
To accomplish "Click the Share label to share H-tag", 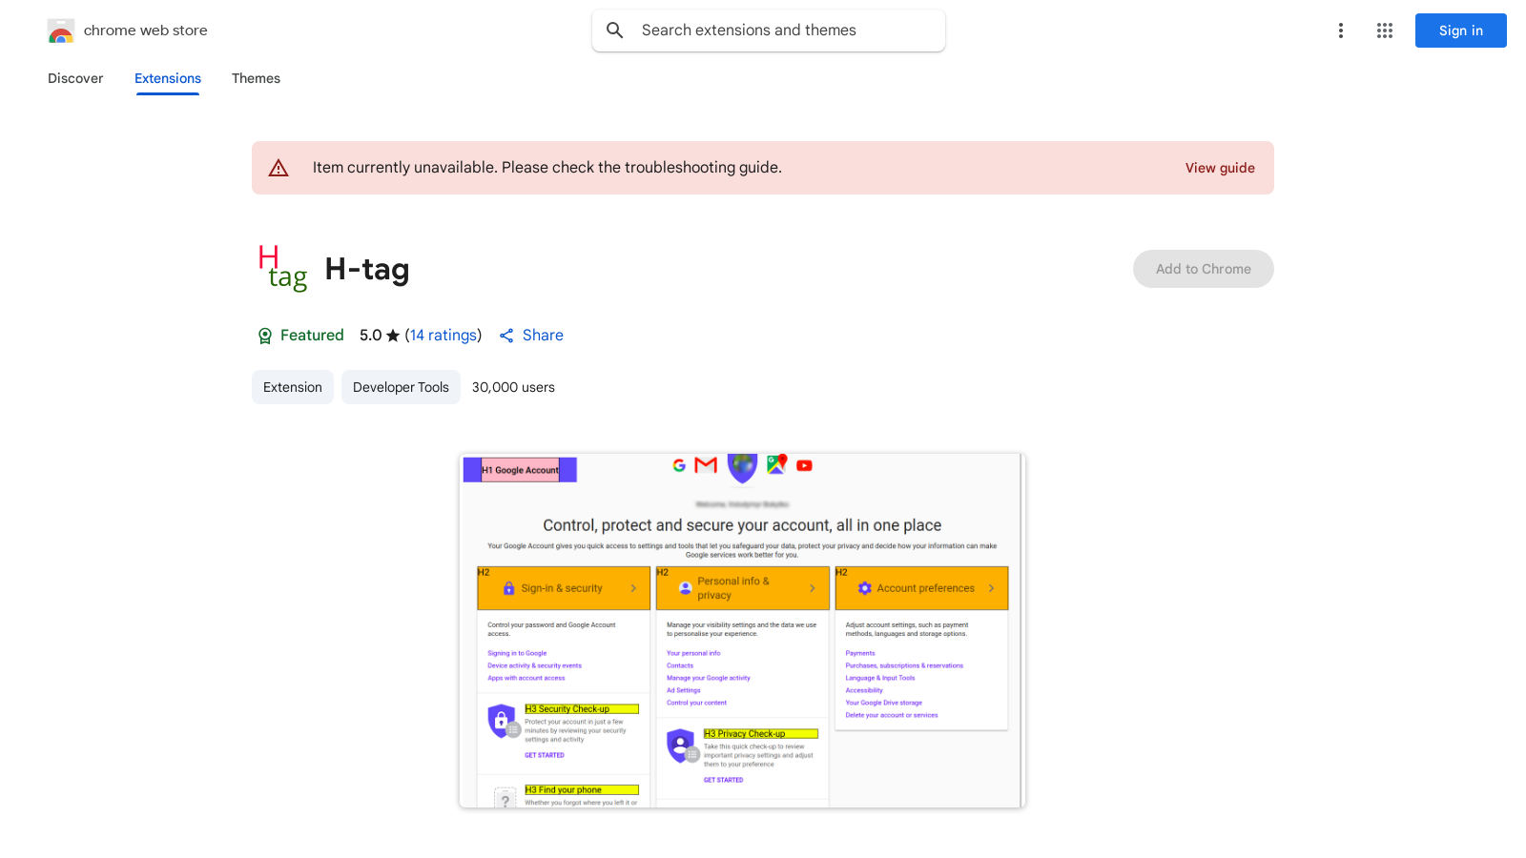I will pos(543,336).
